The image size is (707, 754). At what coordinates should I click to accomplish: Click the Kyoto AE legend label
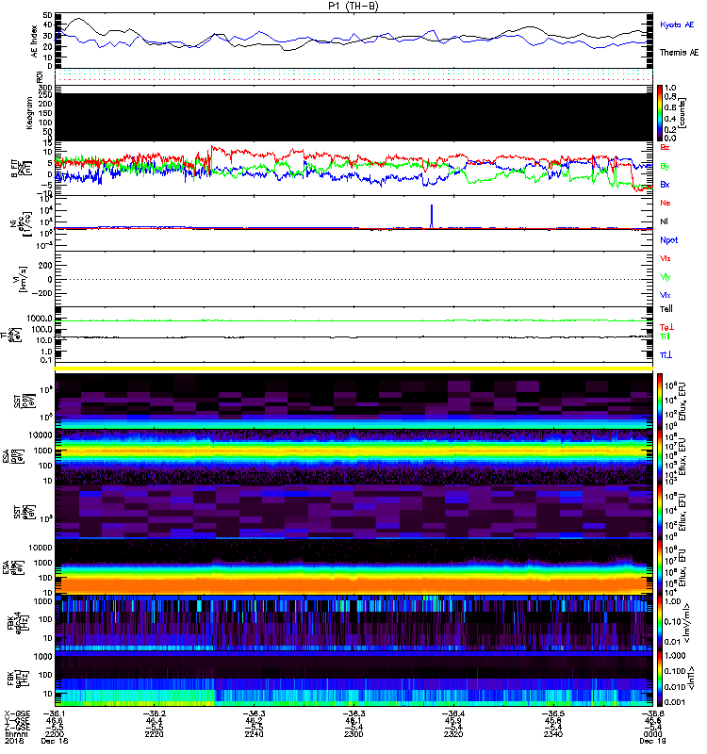678,25
